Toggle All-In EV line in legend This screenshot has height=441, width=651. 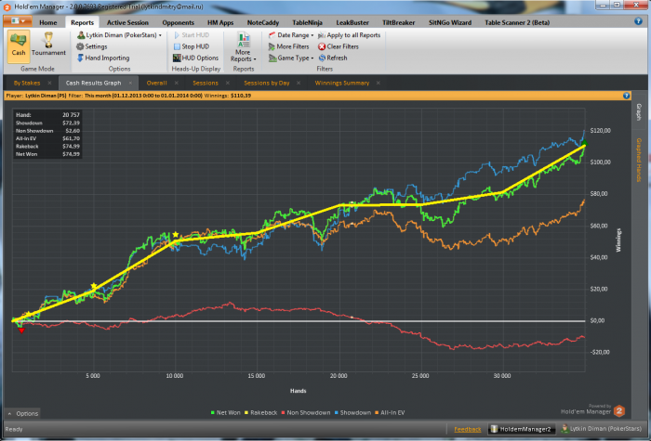(x=390, y=413)
